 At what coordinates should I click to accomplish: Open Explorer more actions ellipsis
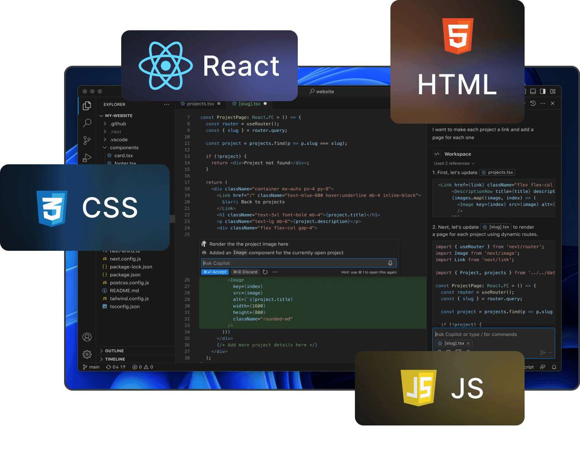tap(167, 105)
